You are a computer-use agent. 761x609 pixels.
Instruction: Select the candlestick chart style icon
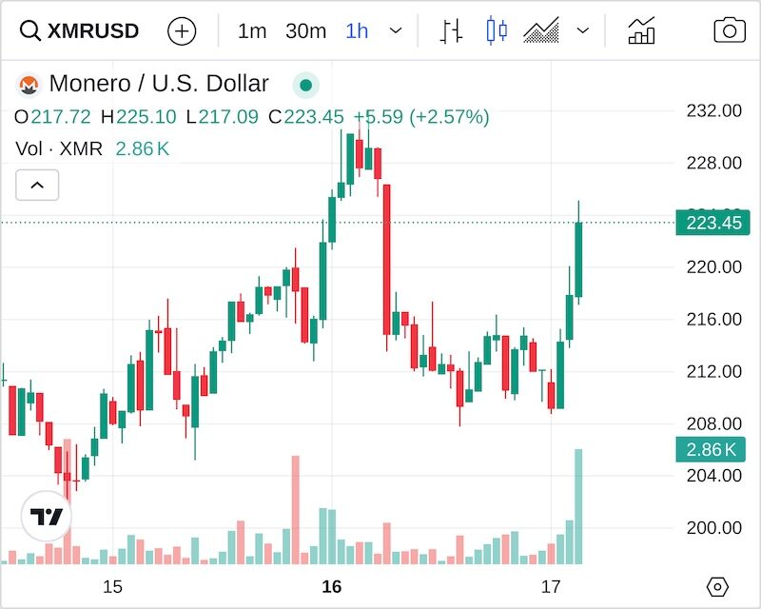[x=496, y=30]
